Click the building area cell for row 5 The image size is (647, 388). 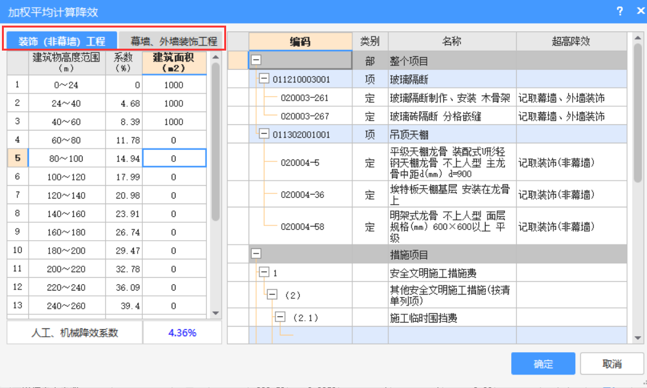pyautogui.click(x=174, y=158)
